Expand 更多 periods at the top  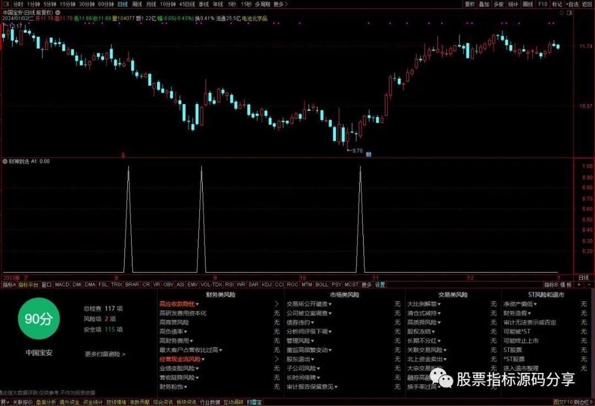pyautogui.click(x=280, y=4)
